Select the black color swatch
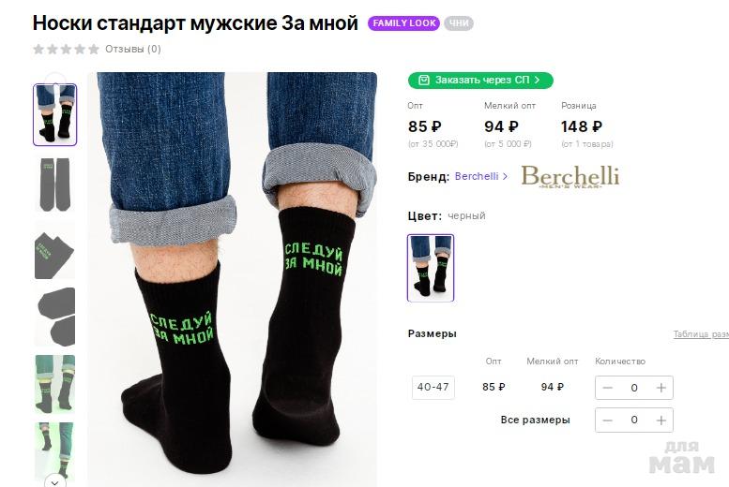This screenshot has height=487, width=729. (431, 268)
